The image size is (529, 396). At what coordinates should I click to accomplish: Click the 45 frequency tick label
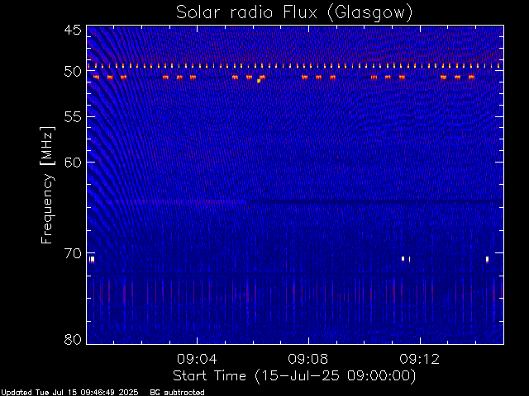(73, 30)
